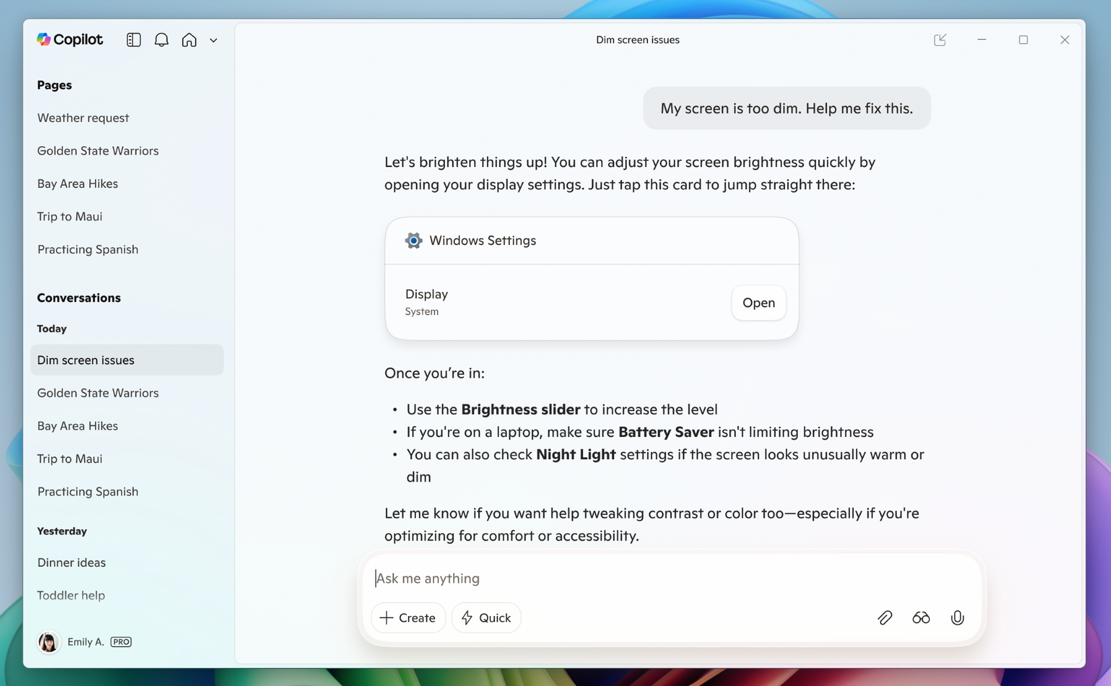
Task: Open the Display settings card
Action: click(759, 303)
